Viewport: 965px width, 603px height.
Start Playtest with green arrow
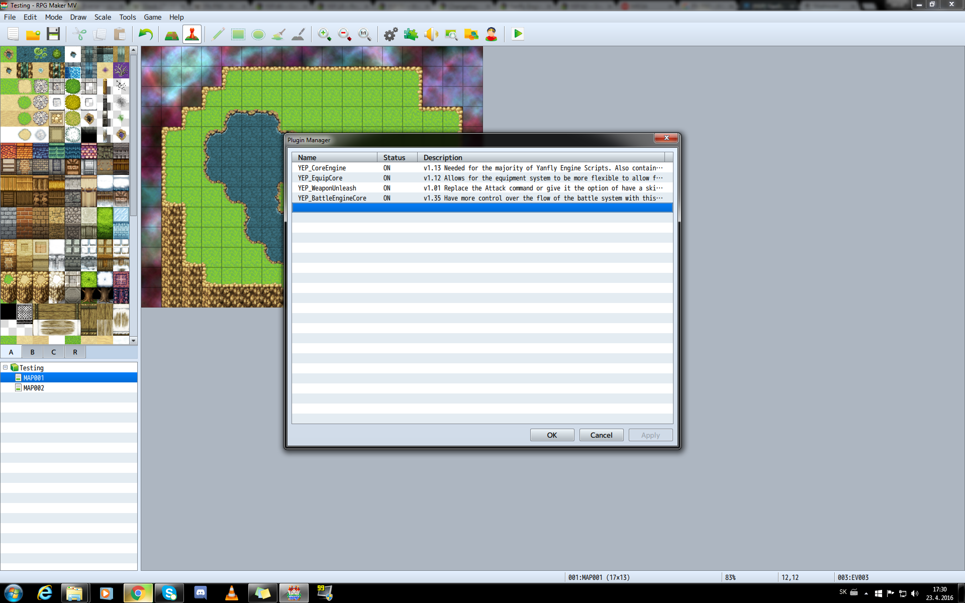pyautogui.click(x=518, y=34)
